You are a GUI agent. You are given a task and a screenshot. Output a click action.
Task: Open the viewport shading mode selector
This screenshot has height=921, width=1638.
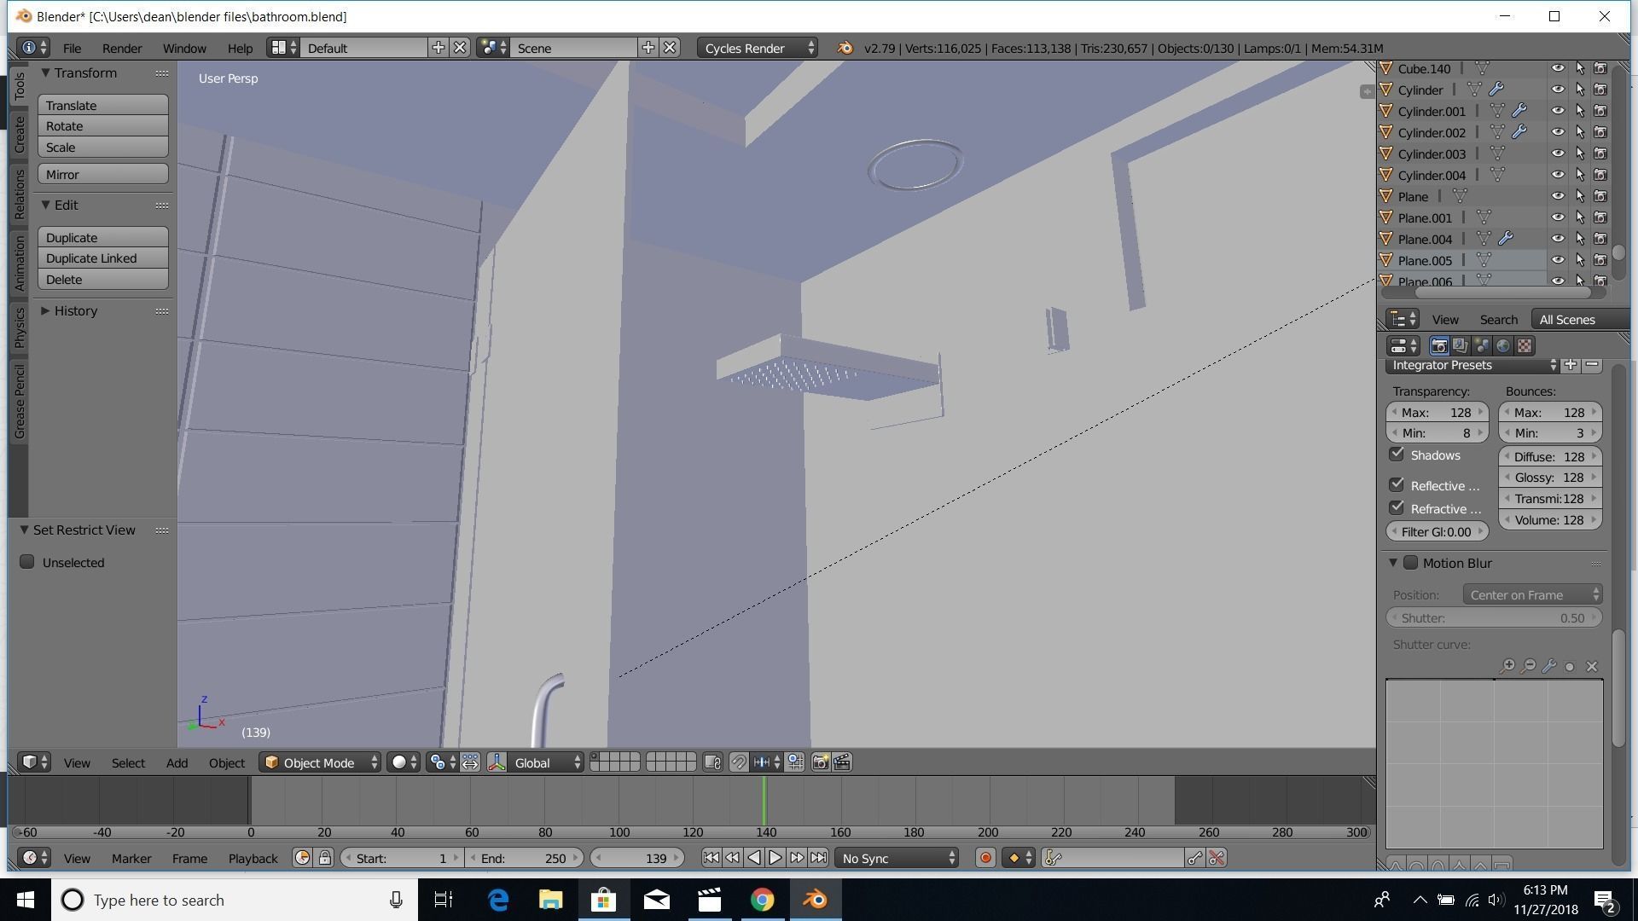click(404, 762)
